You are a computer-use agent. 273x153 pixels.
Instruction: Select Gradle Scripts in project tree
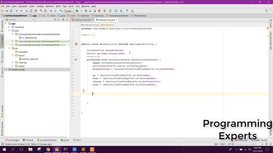point(16,70)
